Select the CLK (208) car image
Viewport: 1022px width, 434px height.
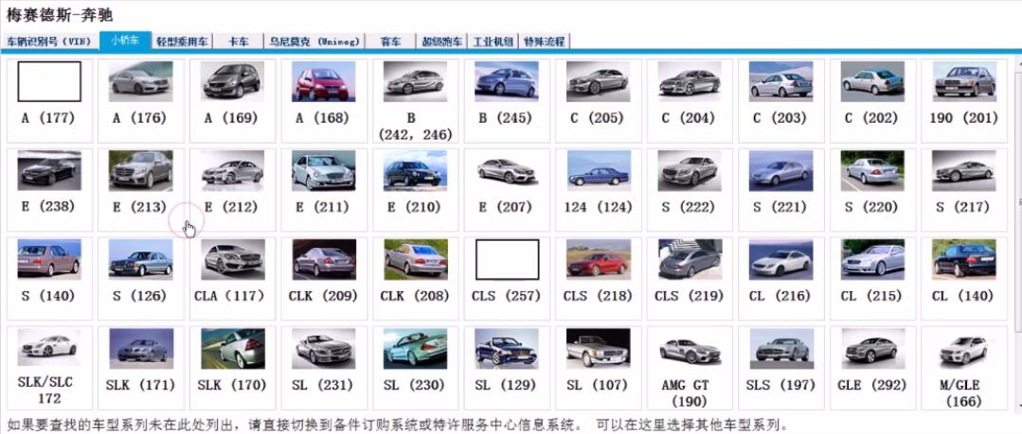[x=415, y=260]
